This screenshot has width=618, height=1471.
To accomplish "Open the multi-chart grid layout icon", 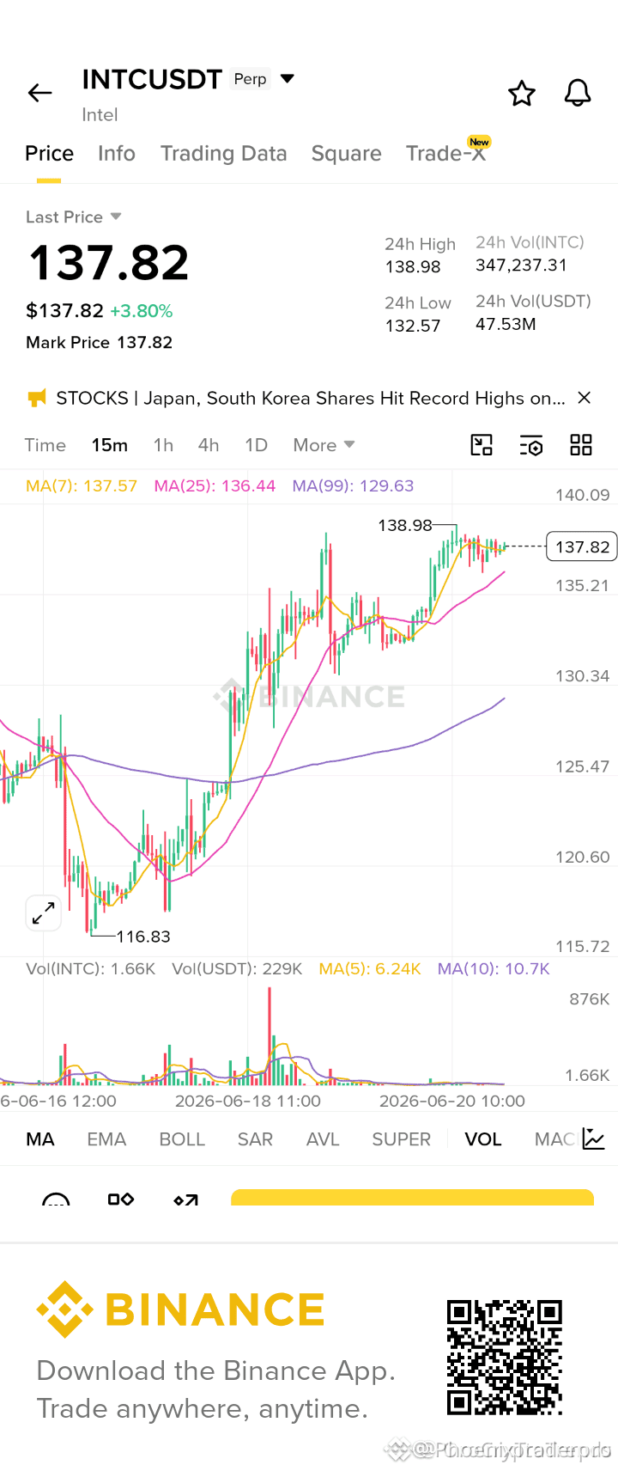I will tap(581, 445).
